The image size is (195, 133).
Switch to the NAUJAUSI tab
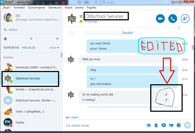tap(29, 47)
